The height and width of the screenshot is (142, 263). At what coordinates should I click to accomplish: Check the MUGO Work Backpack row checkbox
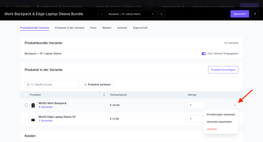tap(26, 105)
